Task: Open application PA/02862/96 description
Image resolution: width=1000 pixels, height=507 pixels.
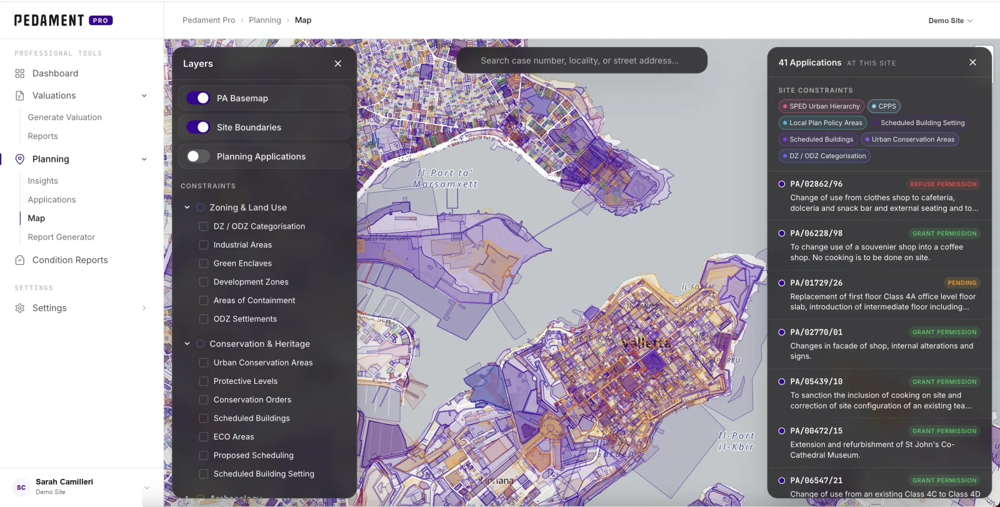Action: click(884, 203)
